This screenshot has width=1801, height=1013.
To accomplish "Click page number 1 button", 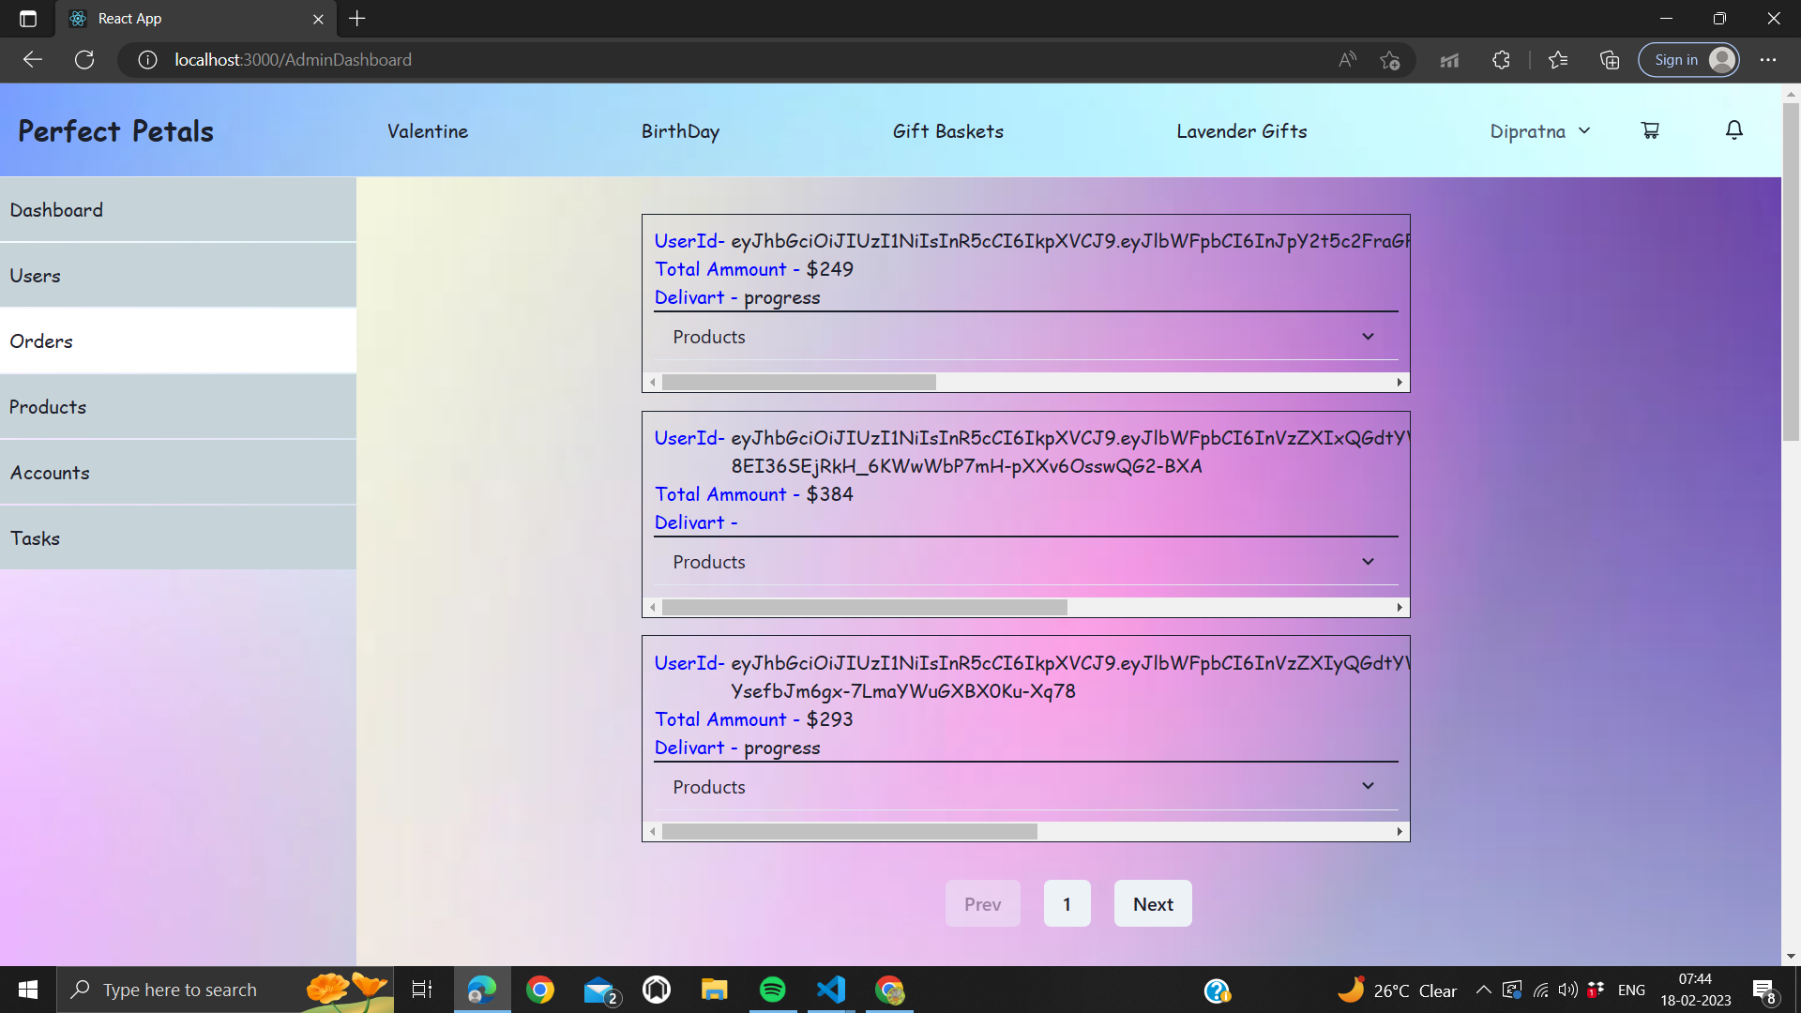I will [x=1067, y=904].
